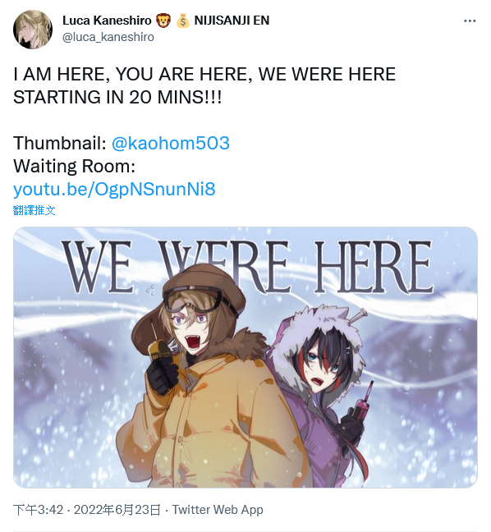
Task: Click the tweet's STARTING IN 20 MINS text
Action: click(117, 98)
